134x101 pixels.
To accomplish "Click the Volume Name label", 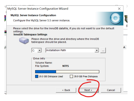I will click(x=44, y=63).
